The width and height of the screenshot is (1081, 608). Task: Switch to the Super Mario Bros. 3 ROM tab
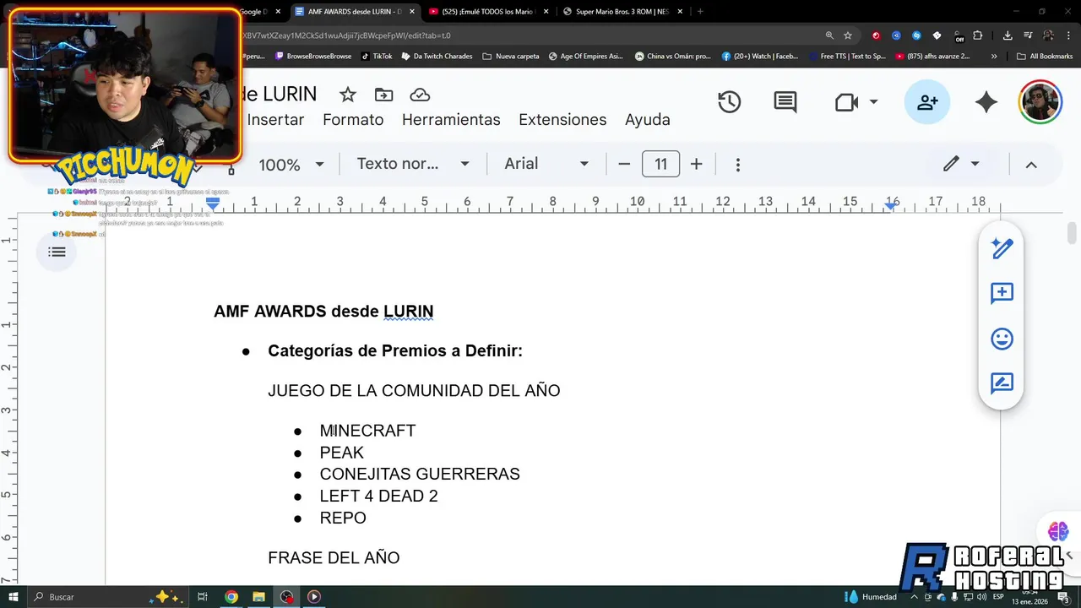click(621, 12)
